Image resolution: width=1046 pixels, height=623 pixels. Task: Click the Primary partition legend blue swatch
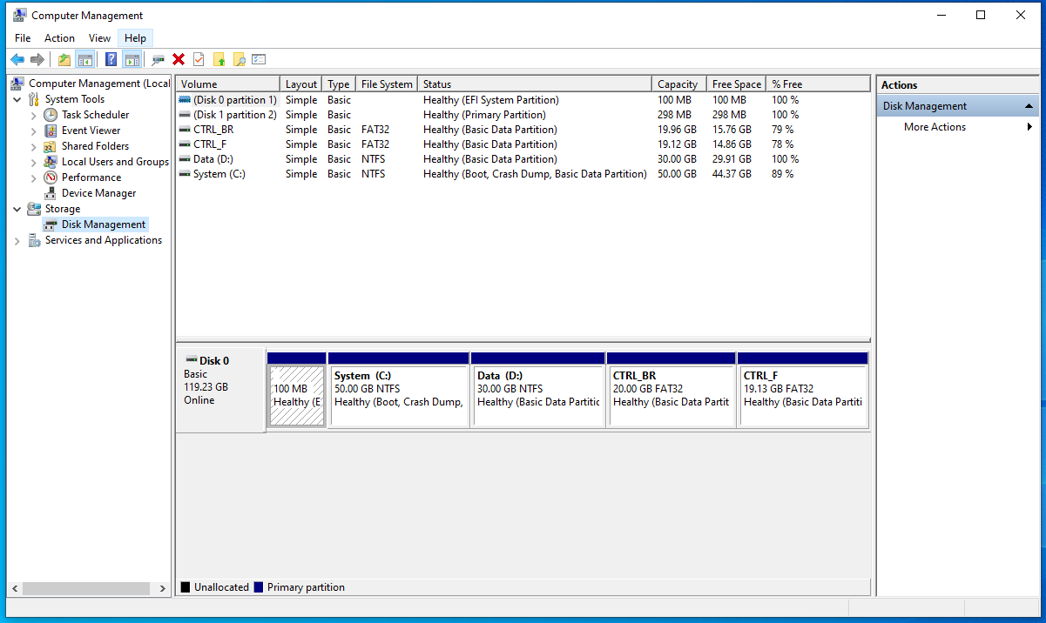[x=259, y=587]
